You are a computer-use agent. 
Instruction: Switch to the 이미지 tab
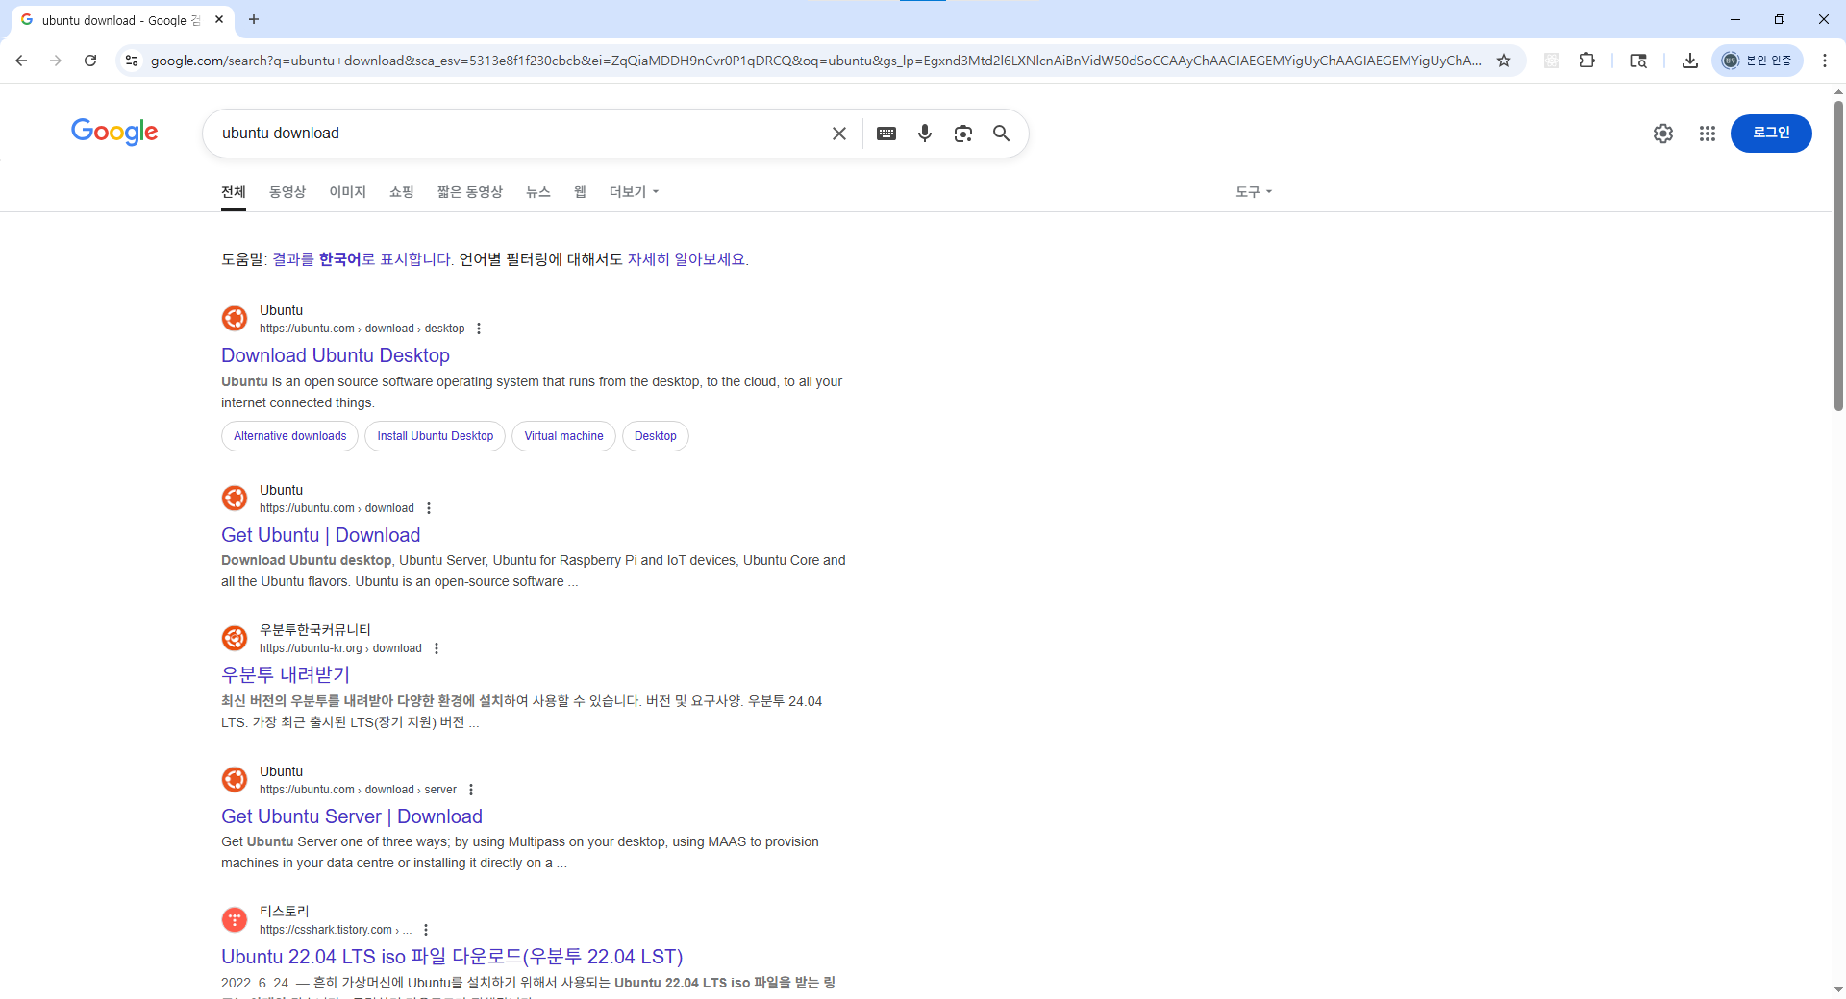(x=347, y=192)
